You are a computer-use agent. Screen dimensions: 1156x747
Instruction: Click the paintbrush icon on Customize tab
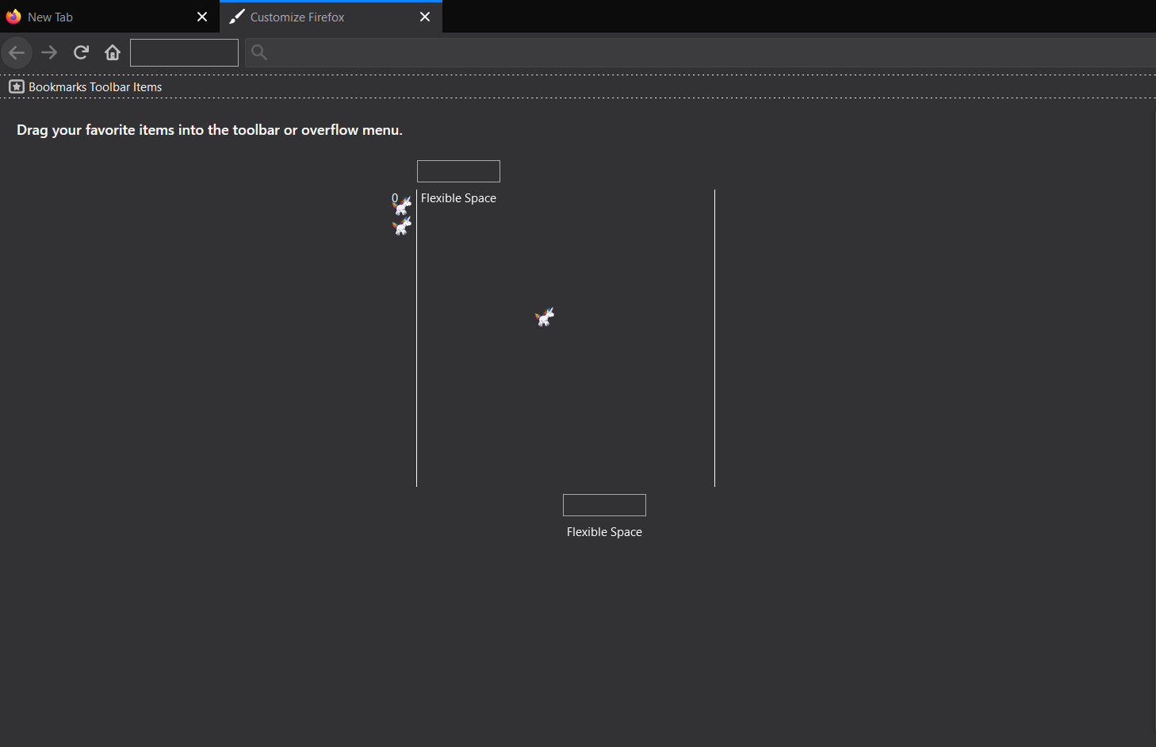coord(236,17)
